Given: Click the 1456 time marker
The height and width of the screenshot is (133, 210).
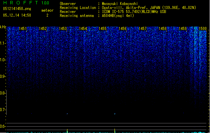Looking at the screenshot, I should [x=123, y=29].
